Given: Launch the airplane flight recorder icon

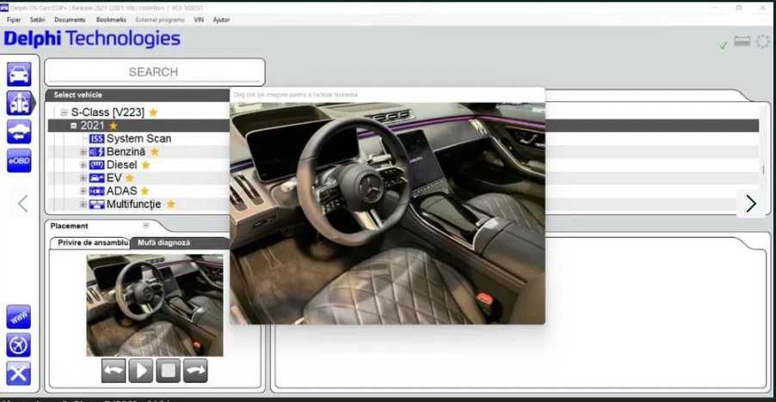Looking at the screenshot, I should (x=19, y=345).
